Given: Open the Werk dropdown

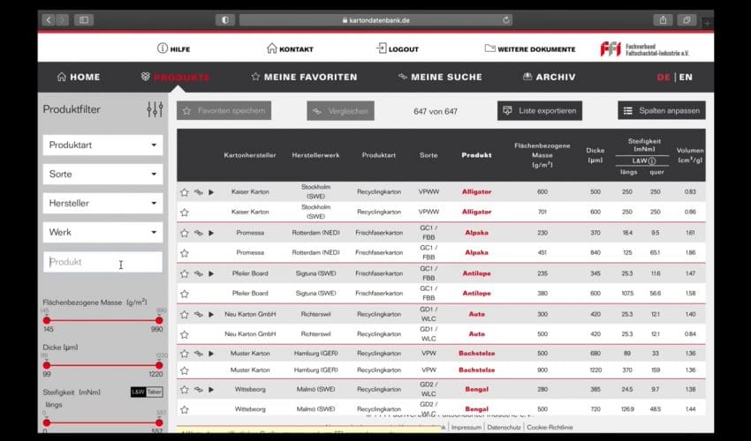Looking at the screenshot, I should point(103,233).
